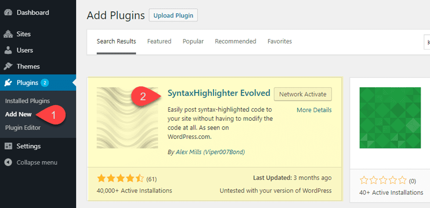Click the Plugins plug icon
Viewport: 430px width, 208px height.
tap(8, 82)
